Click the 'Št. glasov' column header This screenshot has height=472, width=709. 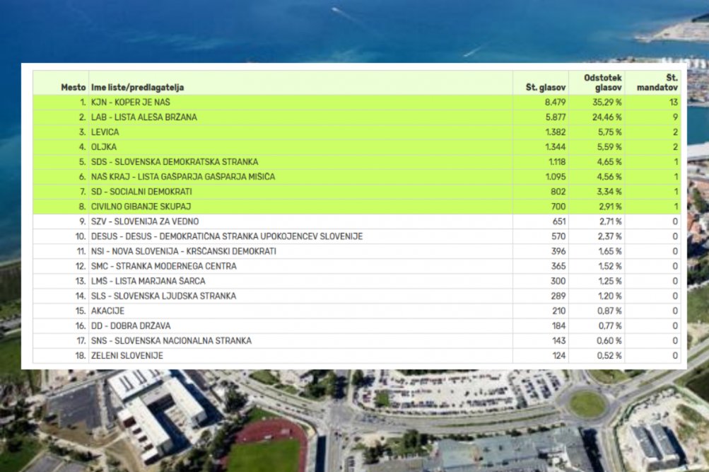[546, 87]
